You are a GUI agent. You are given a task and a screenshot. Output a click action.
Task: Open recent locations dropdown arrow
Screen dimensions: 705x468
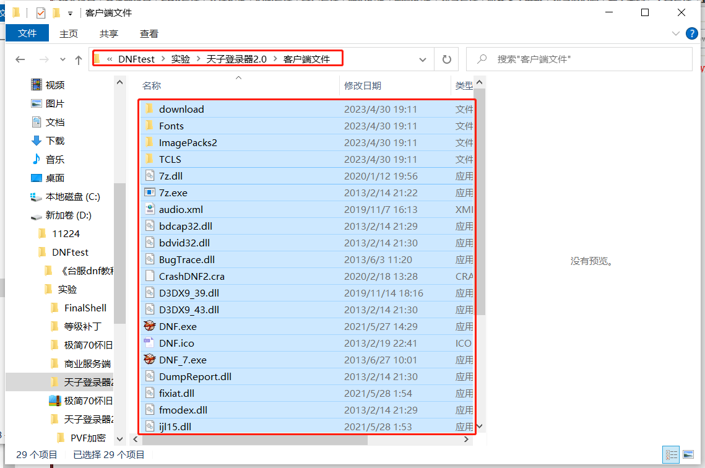[x=63, y=59]
